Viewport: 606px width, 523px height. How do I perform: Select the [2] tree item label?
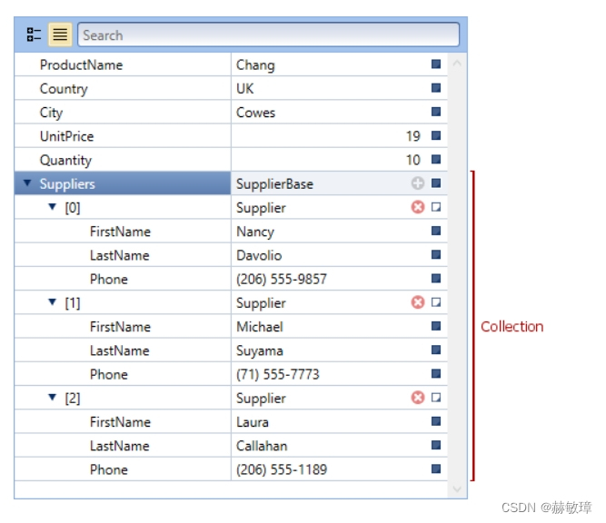click(73, 399)
